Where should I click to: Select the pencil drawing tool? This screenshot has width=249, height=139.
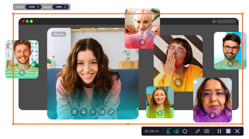[x=197, y=131]
